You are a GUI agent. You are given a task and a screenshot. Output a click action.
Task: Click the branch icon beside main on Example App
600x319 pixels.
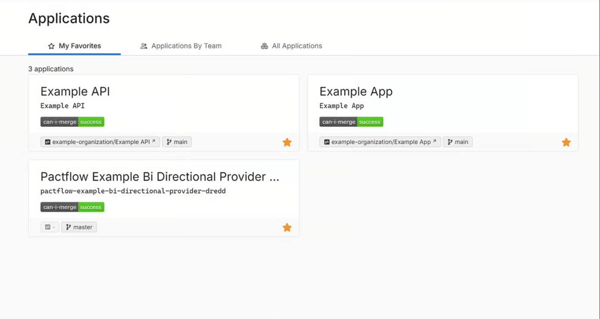tap(450, 142)
